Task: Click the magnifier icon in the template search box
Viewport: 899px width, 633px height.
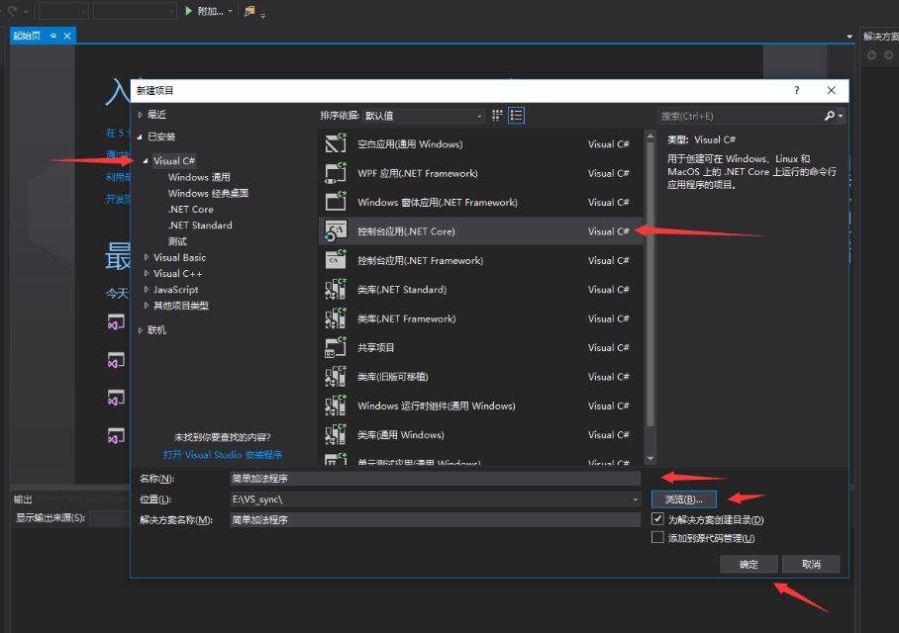Action: coord(829,116)
